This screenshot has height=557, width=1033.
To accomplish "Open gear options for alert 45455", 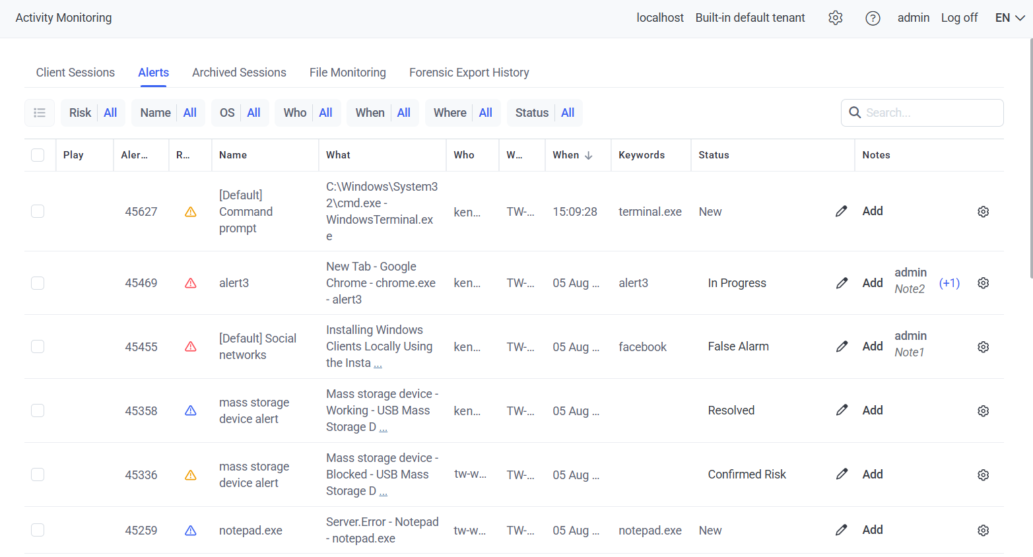I will [983, 347].
